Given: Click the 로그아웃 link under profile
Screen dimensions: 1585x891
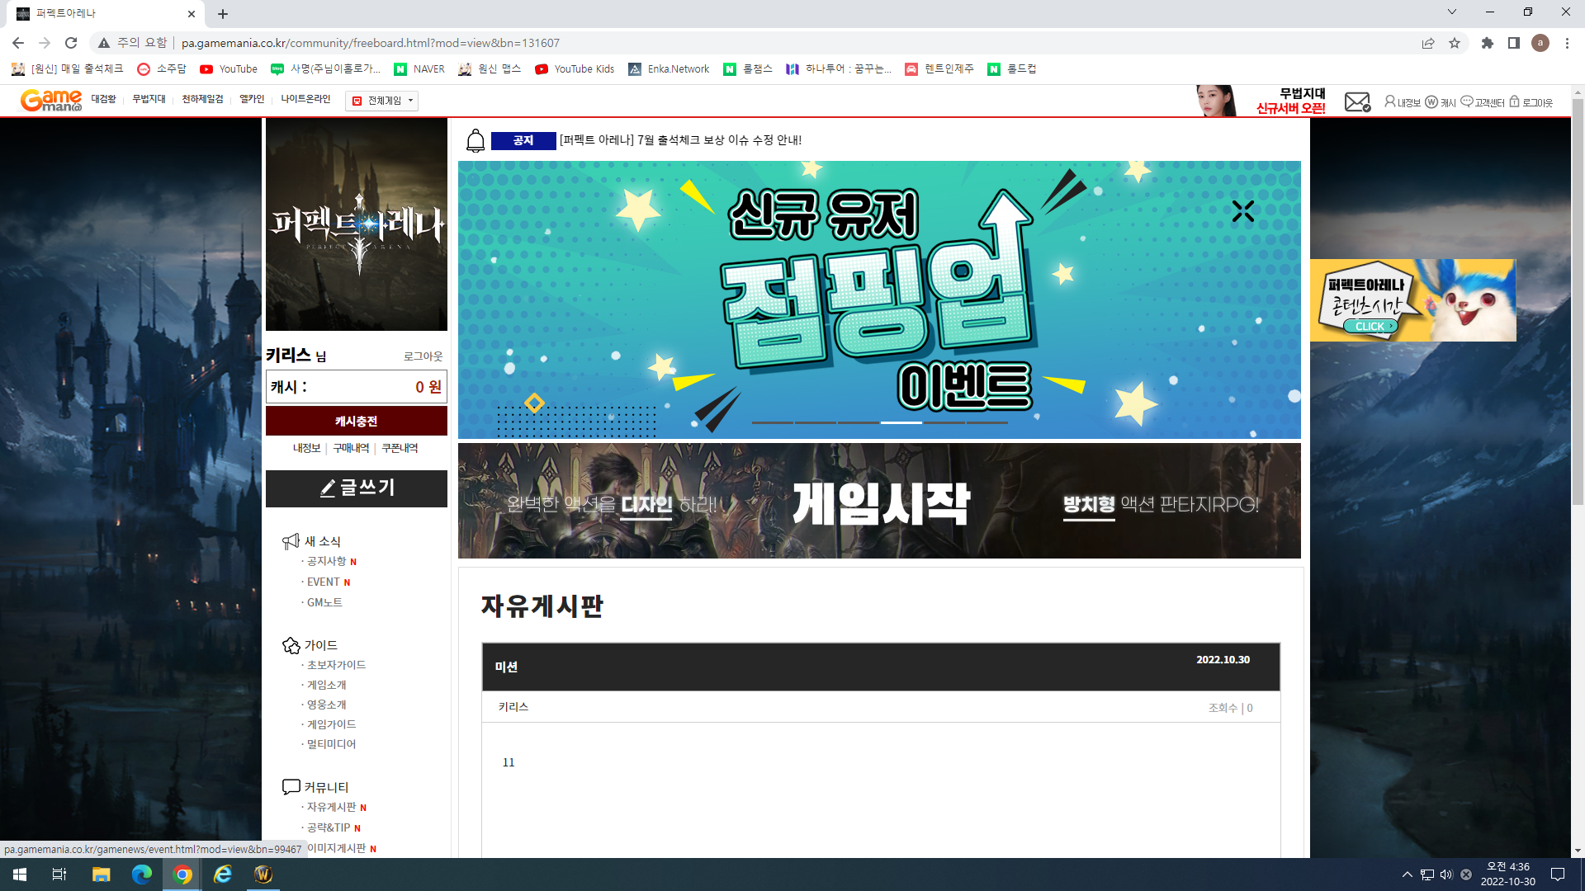Looking at the screenshot, I should (x=423, y=356).
